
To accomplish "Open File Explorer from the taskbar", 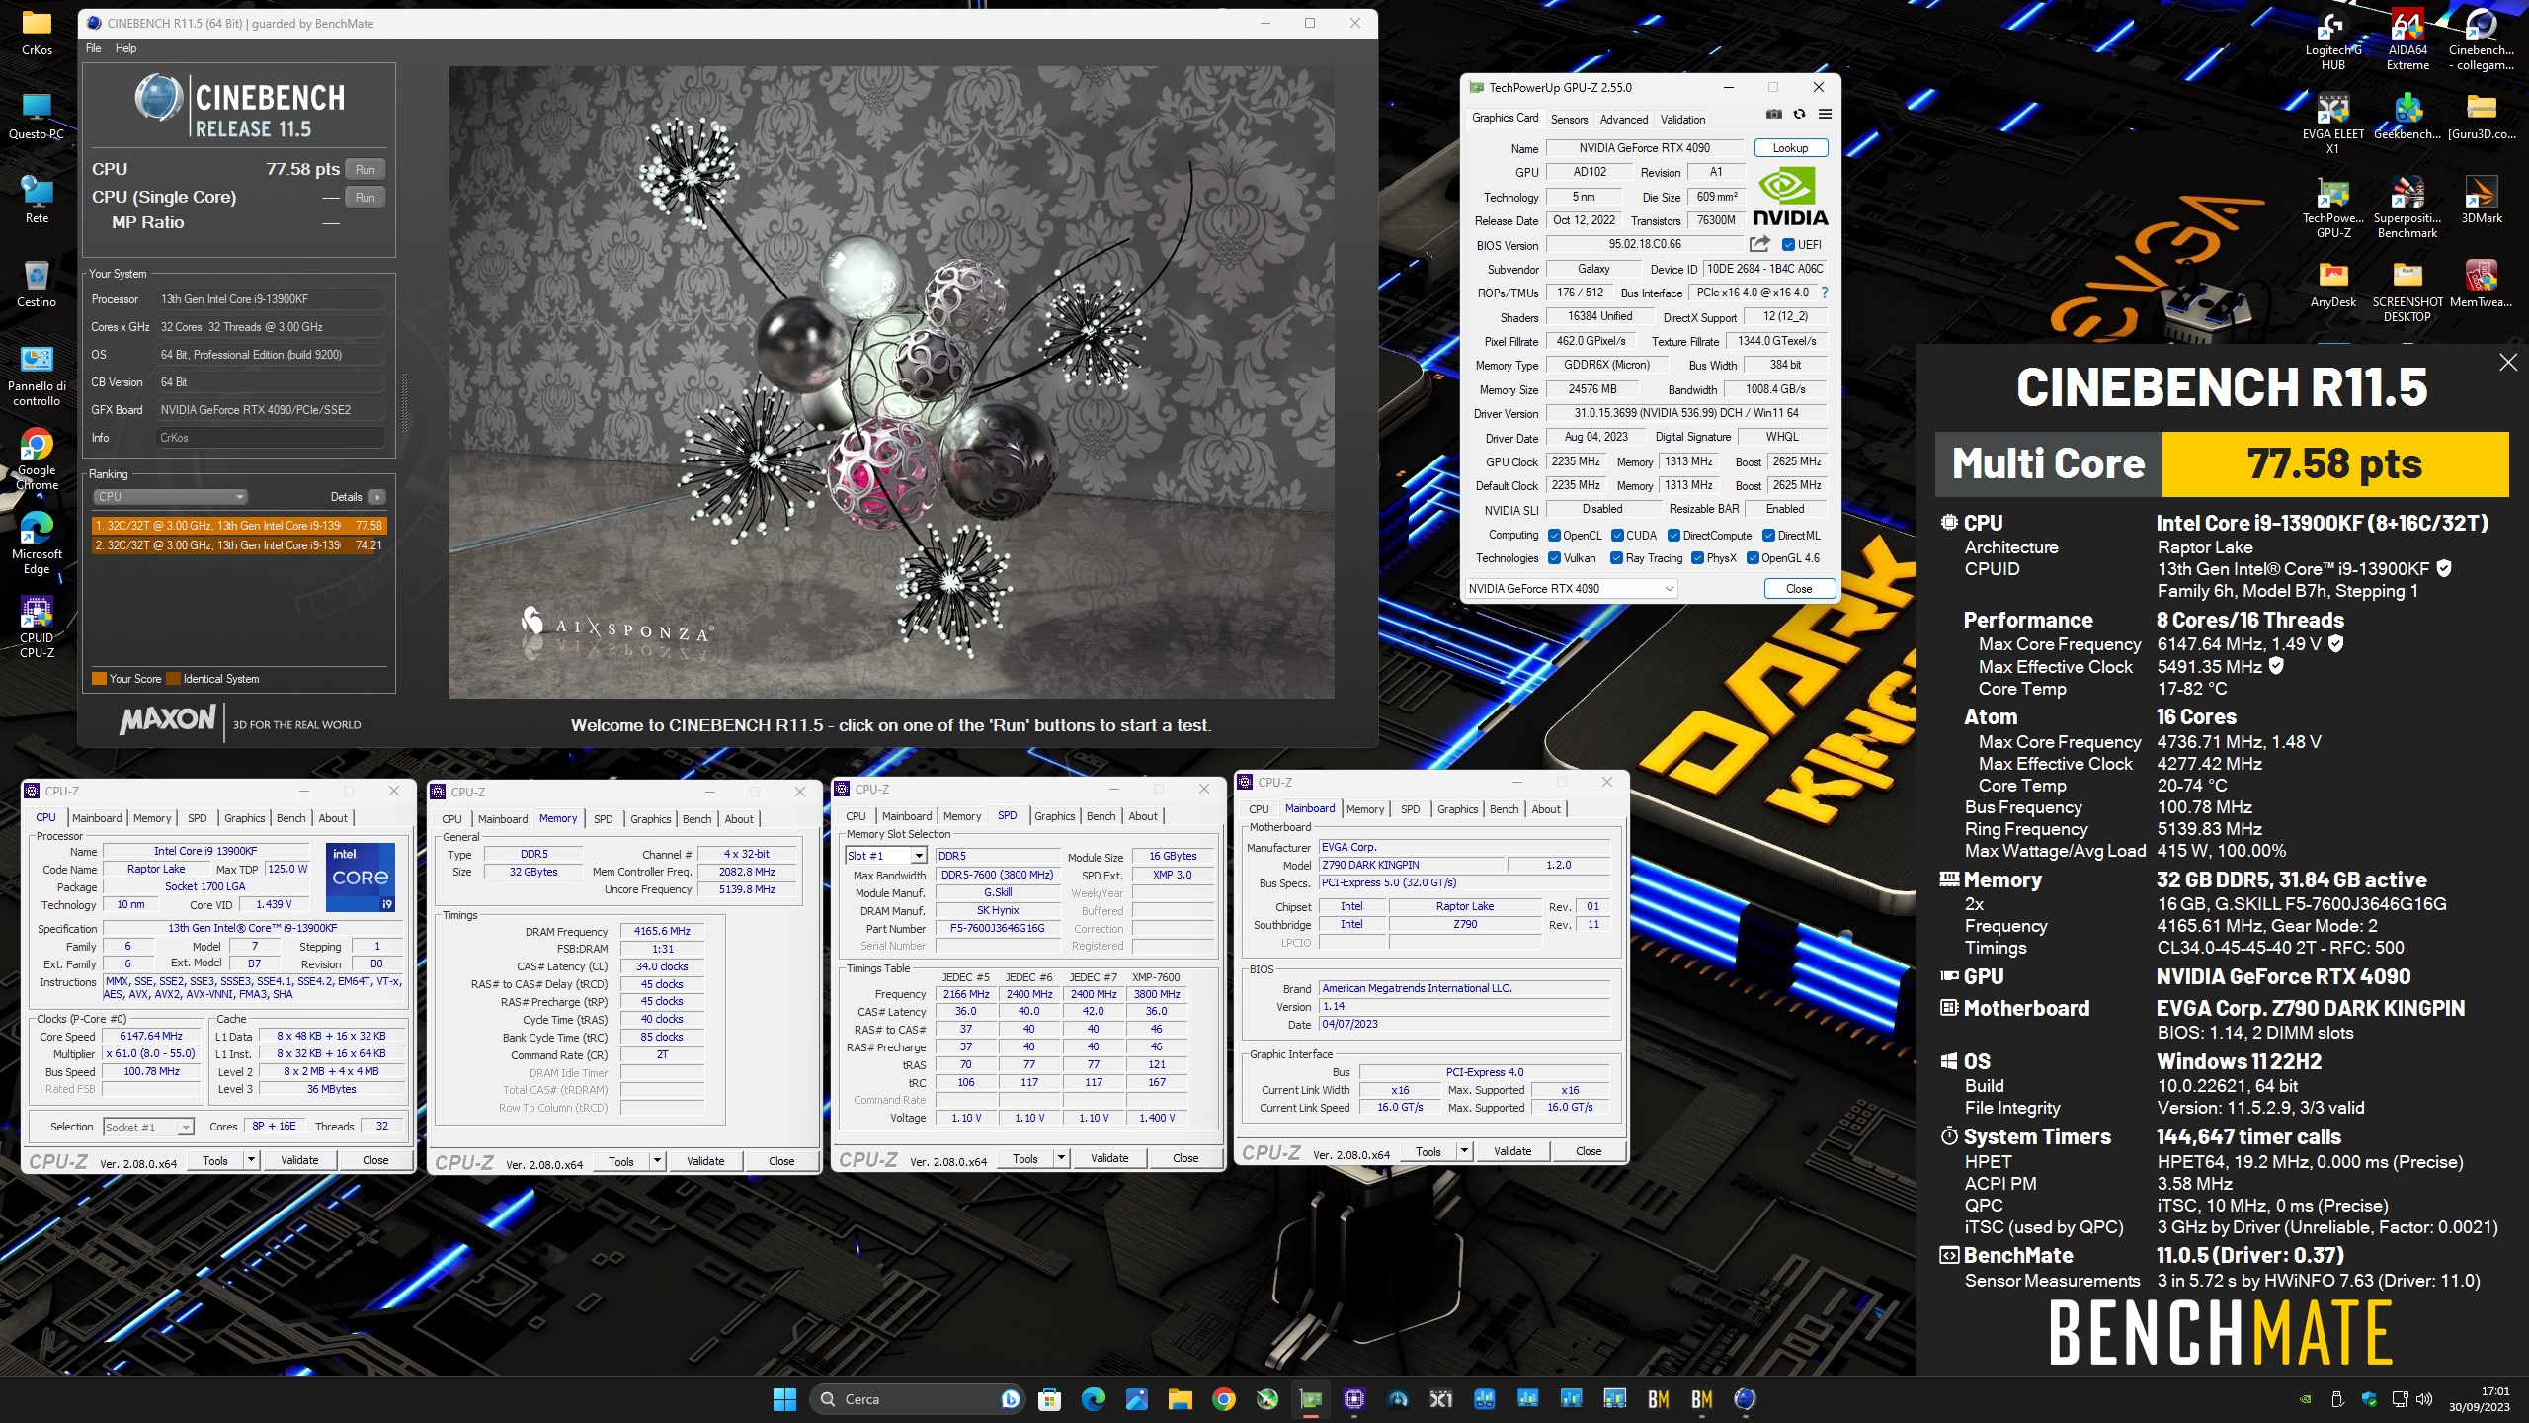I will tap(1180, 1399).
